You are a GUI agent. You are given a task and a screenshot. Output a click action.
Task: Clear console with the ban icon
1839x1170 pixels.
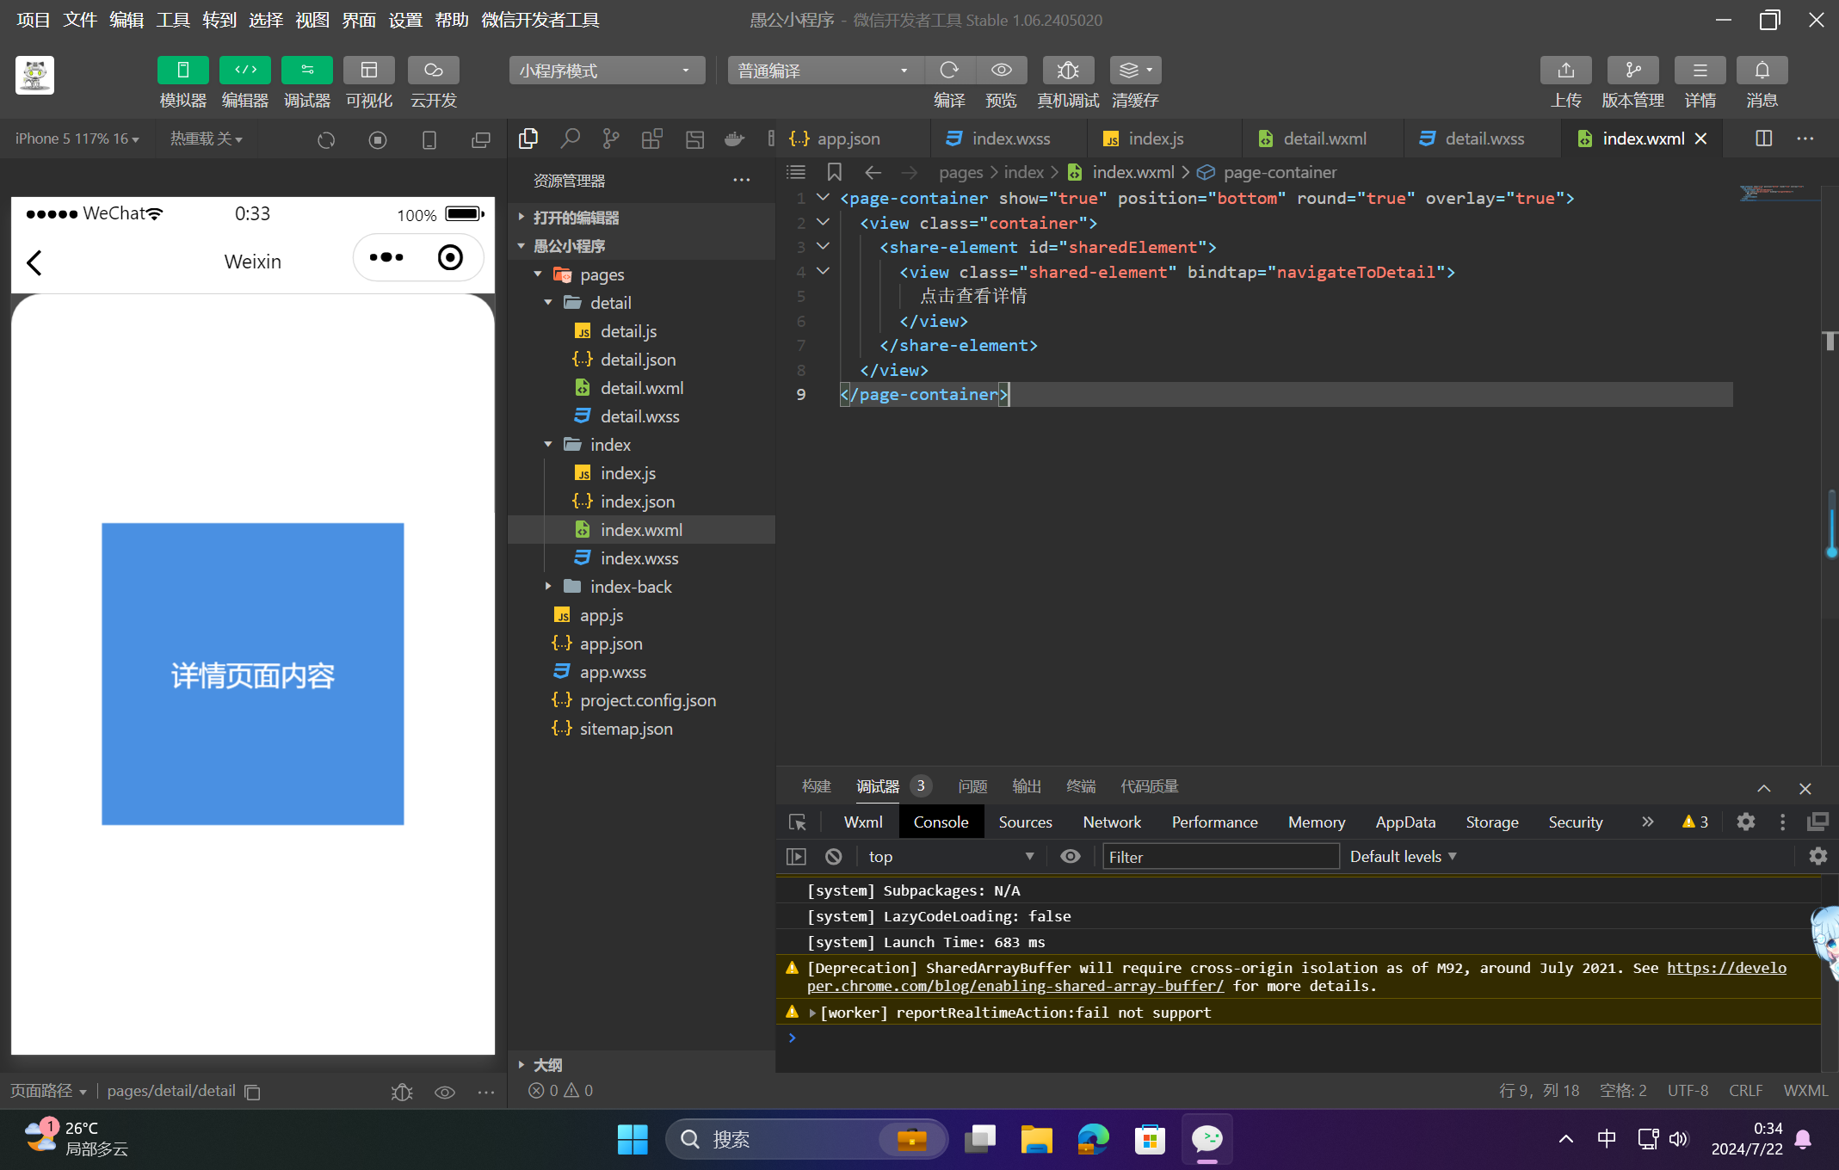(x=833, y=857)
